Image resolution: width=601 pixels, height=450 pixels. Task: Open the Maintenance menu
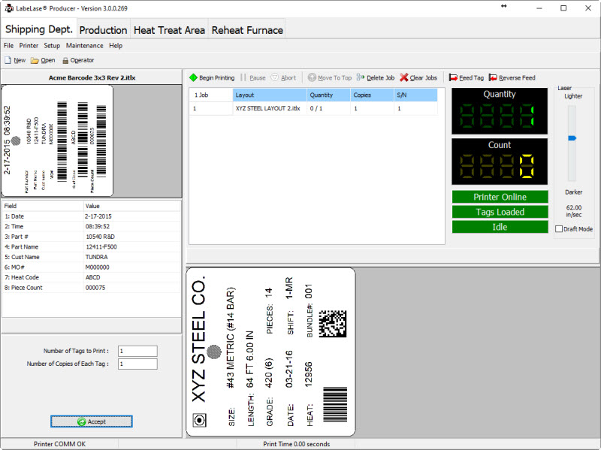pos(84,46)
